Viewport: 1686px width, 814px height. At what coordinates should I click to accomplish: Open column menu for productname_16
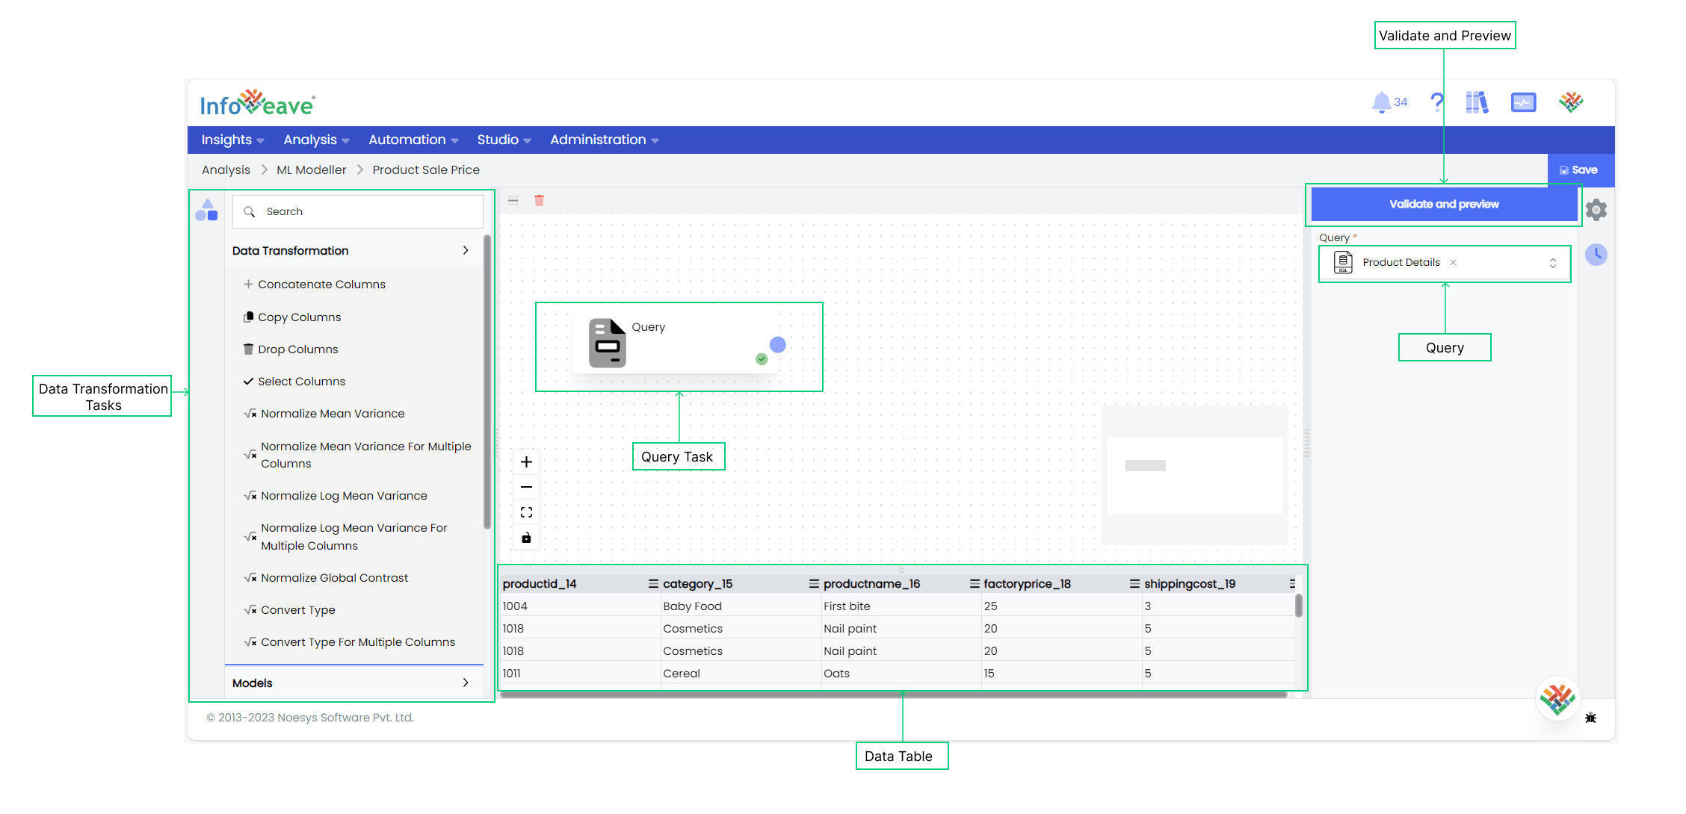975,584
